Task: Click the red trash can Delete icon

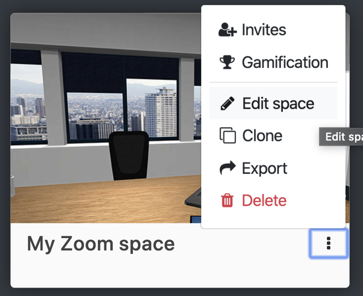Action: [x=227, y=200]
